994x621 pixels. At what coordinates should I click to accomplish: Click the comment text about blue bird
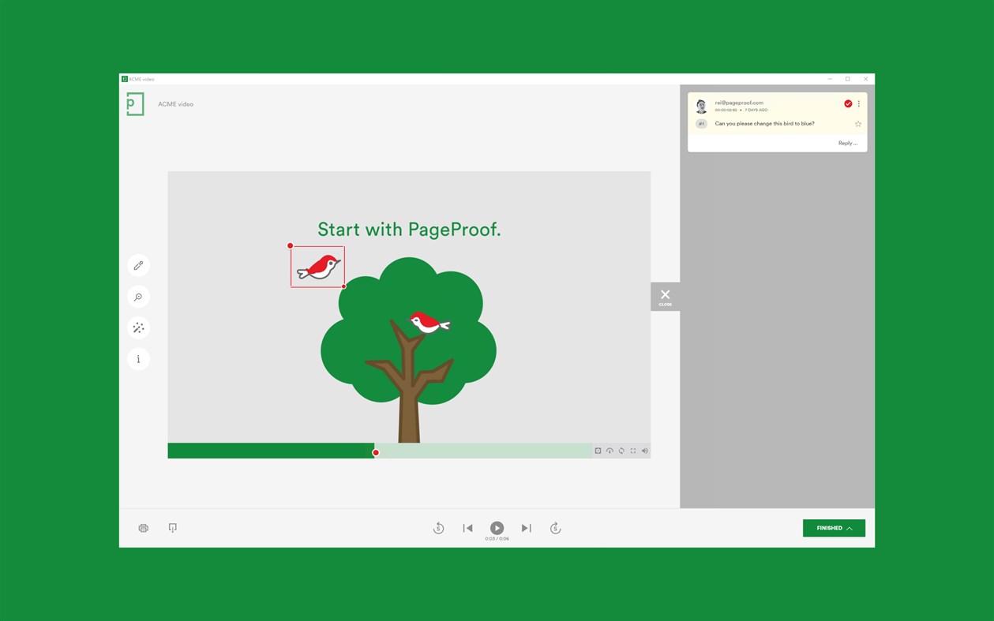pos(764,124)
